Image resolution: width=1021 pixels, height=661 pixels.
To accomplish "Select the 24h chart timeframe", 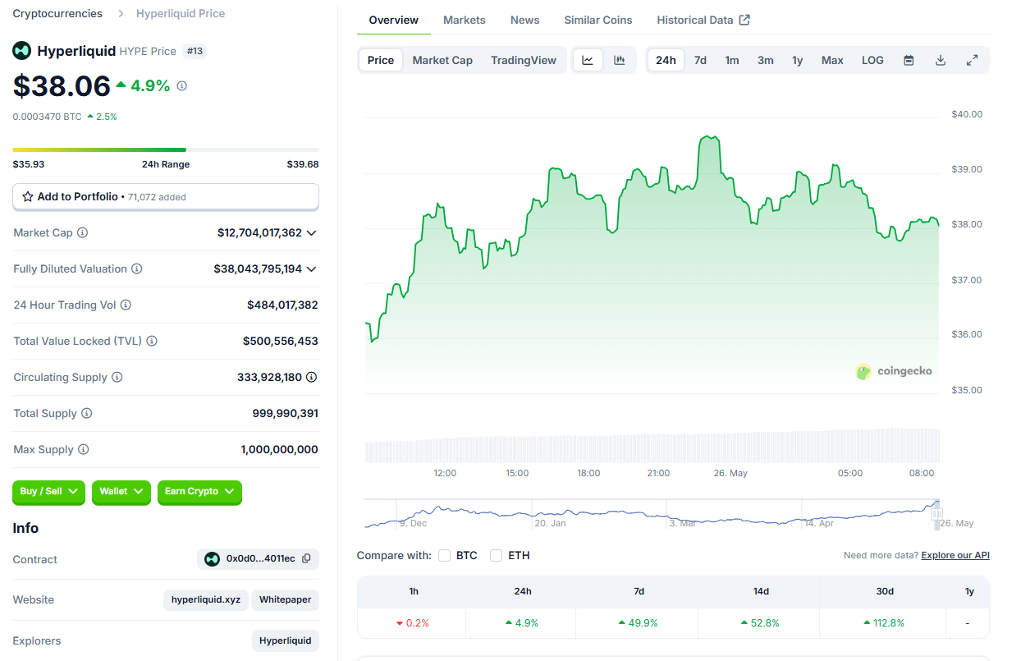I will [666, 60].
